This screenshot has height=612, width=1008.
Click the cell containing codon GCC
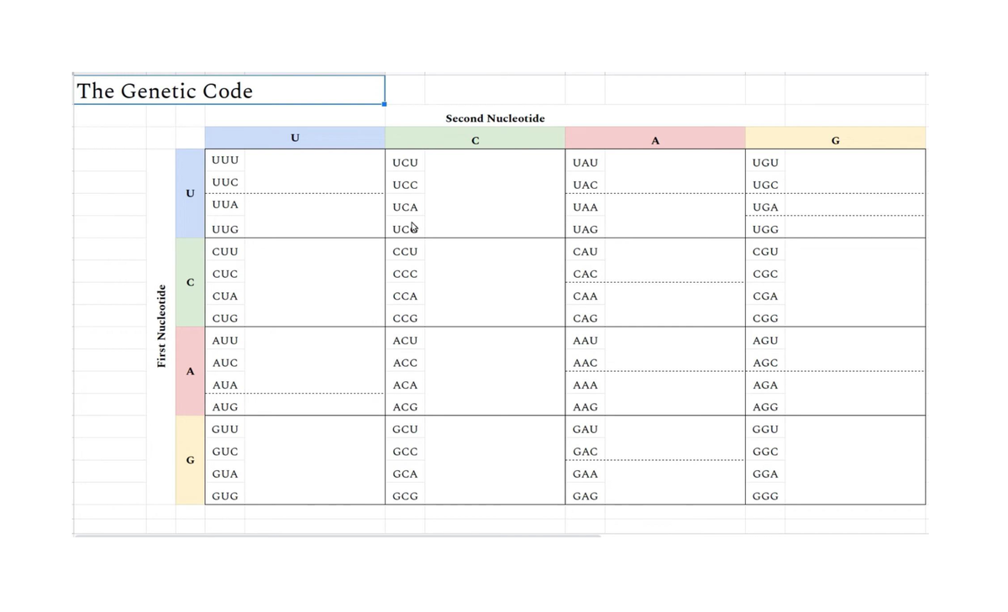(405, 452)
